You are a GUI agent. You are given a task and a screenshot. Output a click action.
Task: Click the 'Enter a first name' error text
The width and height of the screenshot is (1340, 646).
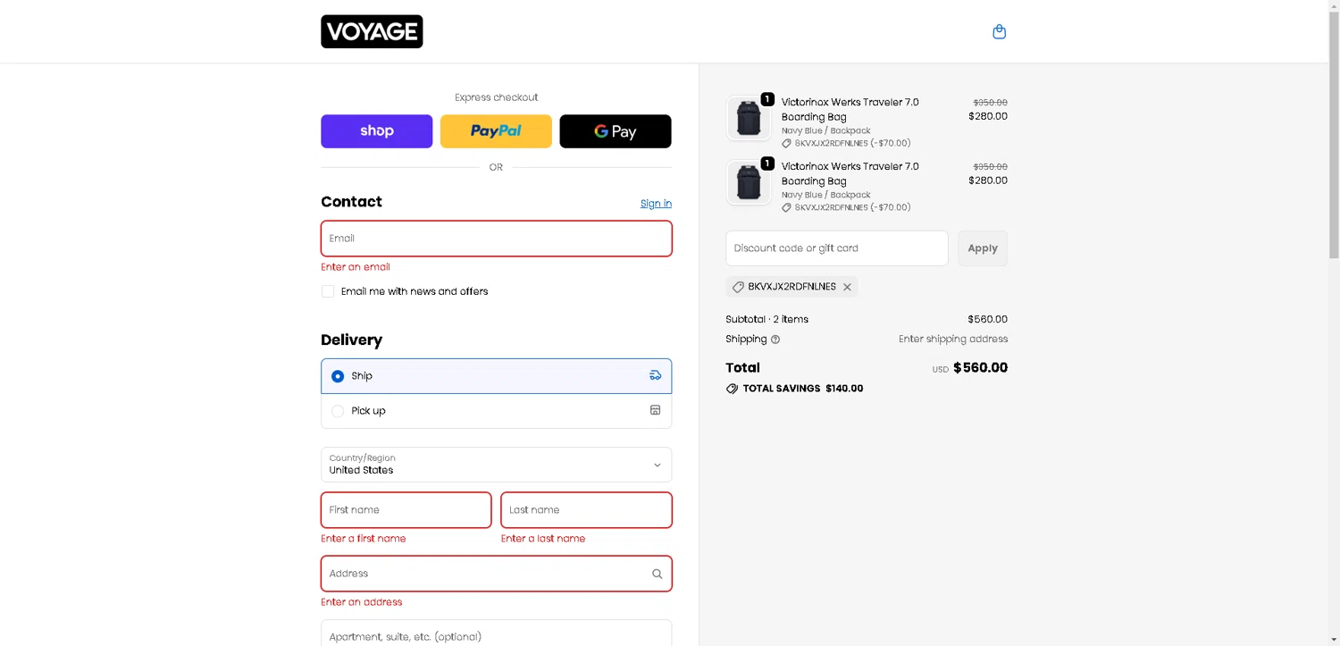[x=364, y=539]
